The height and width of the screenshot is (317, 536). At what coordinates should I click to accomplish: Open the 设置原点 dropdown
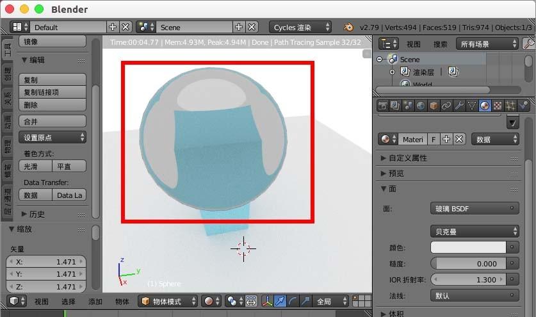pos(53,138)
